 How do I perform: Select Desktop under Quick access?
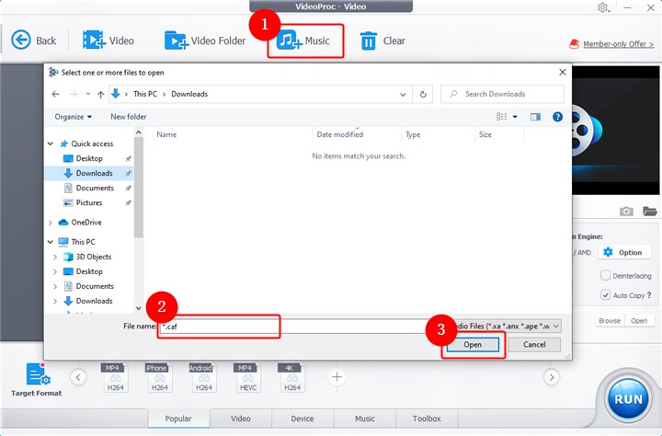(89, 158)
